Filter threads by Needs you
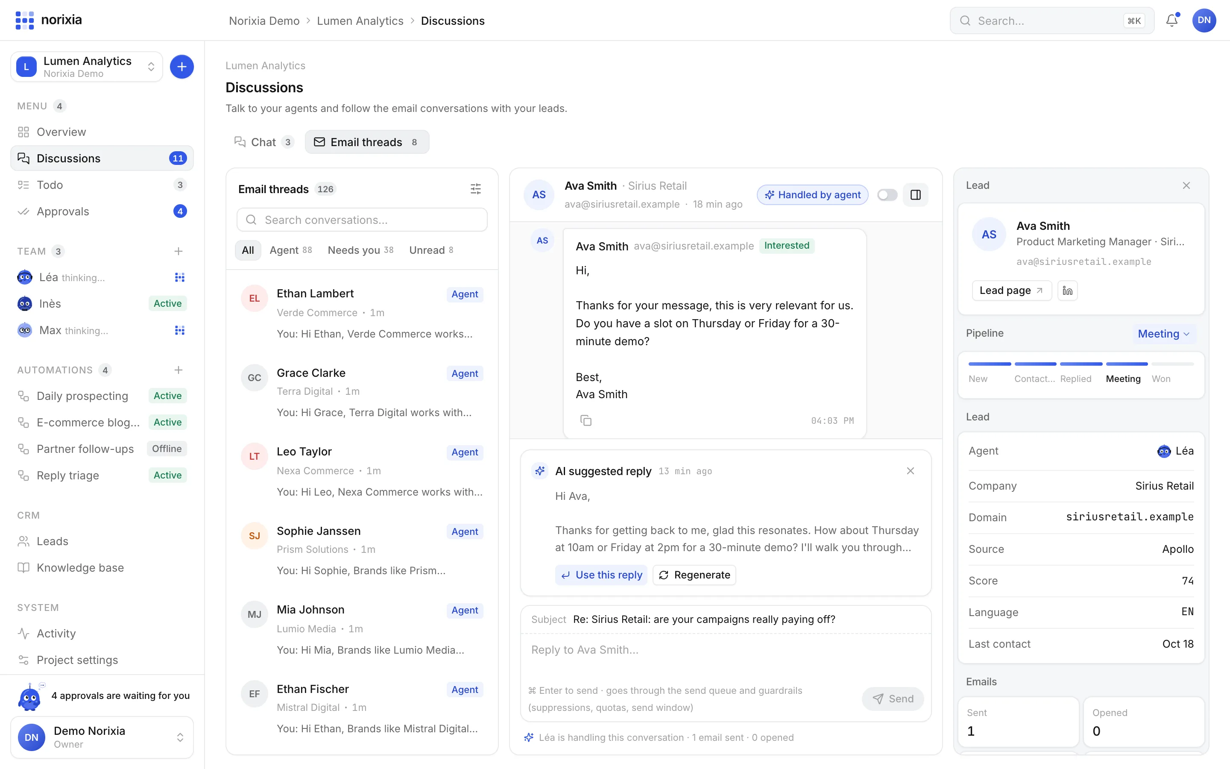Screen dimensions: 1230x769 coord(360,250)
